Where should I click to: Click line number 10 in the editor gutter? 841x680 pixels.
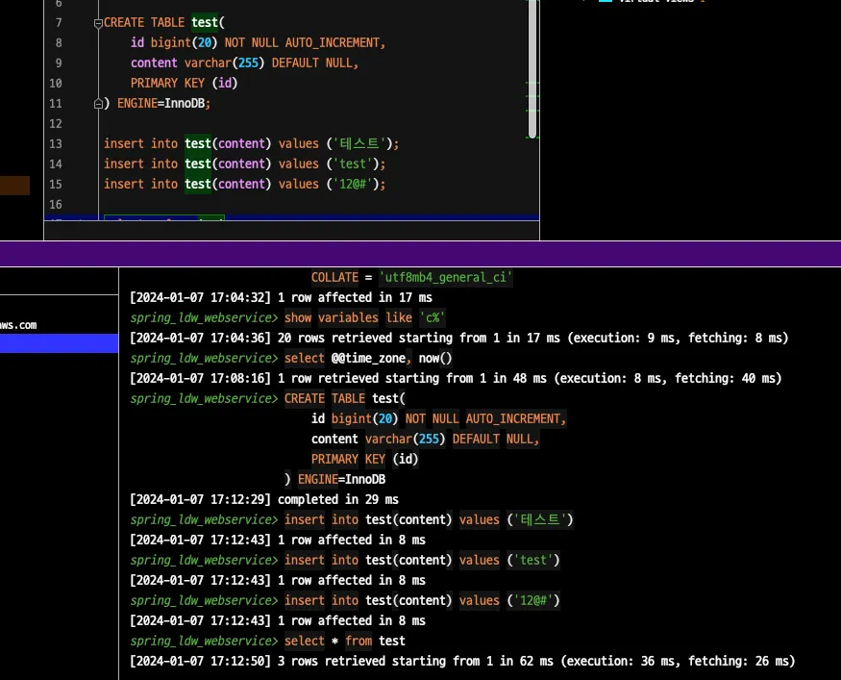point(56,83)
